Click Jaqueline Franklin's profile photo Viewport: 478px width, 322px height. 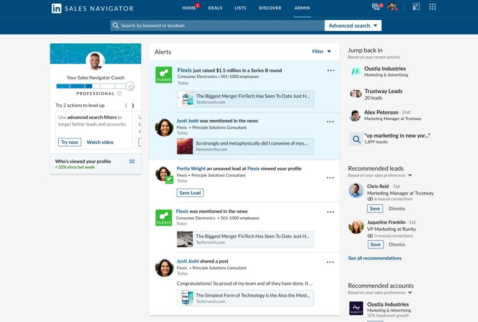point(356,226)
